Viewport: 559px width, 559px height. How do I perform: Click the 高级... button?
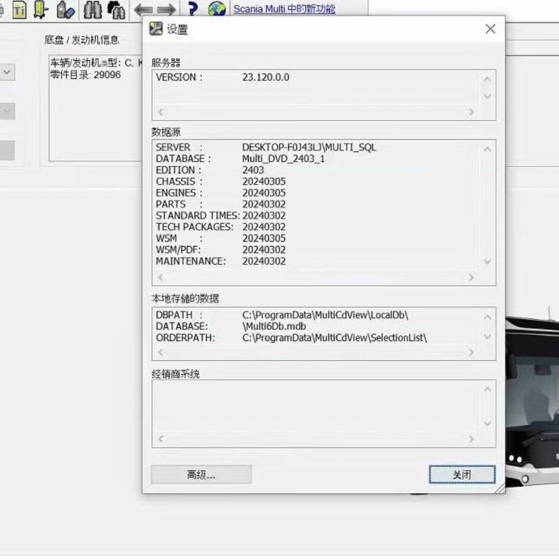tap(201, 474)
